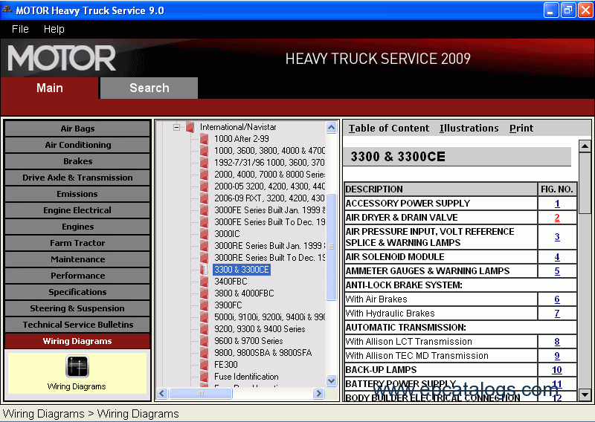
Task: Click the book icon beside FE300
Action: point(204,365)
